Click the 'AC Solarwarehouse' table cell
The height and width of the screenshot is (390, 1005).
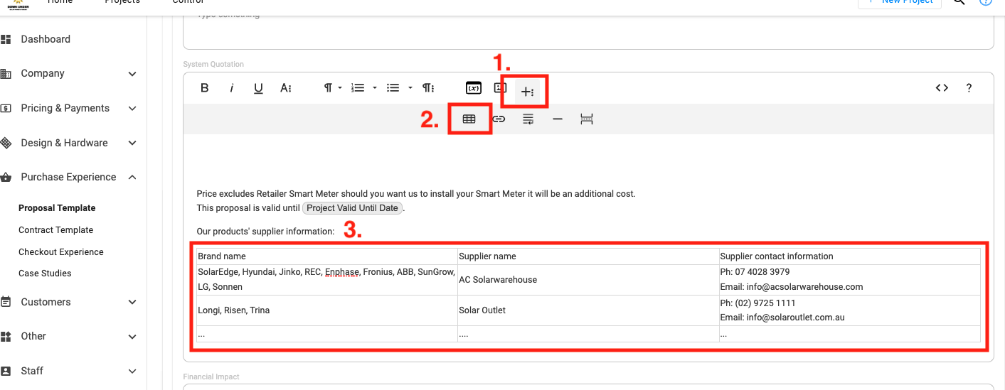(x=588, y=280)
